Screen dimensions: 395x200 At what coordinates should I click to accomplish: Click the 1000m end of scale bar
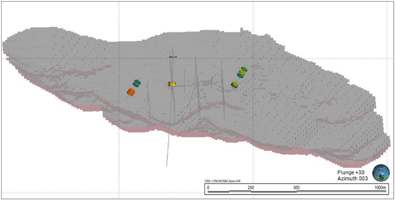coord(380,187)
